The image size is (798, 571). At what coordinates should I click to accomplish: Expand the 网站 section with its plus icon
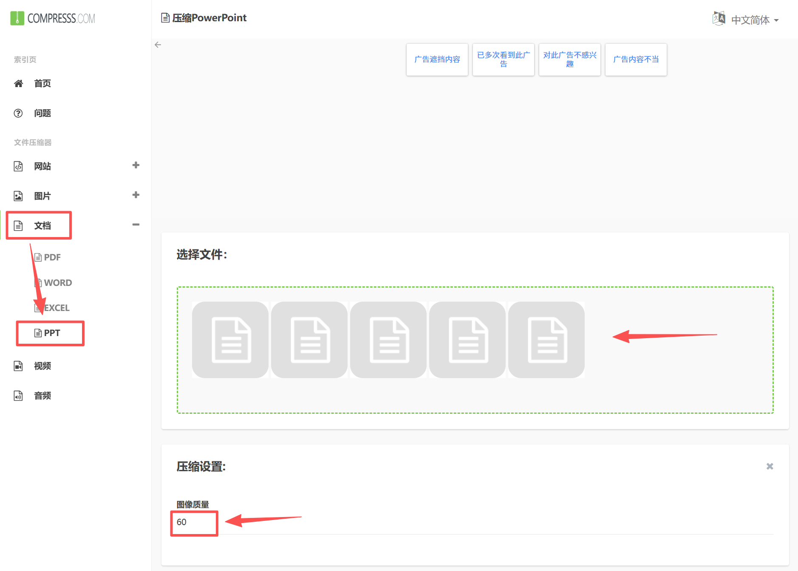click(x=136, y=165)
